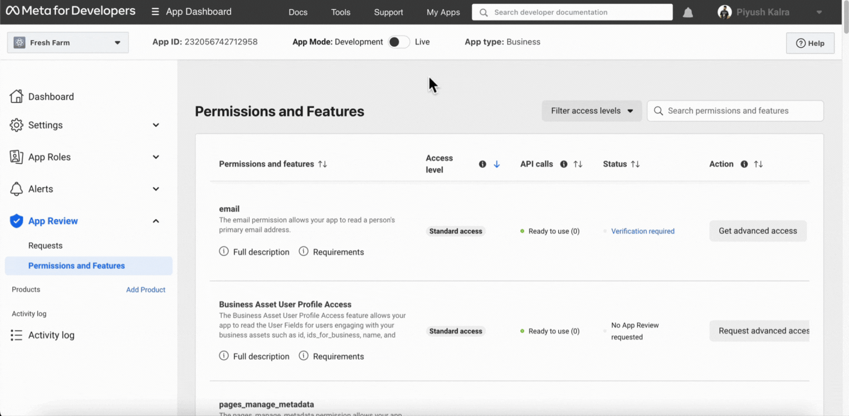Click Get advanced access for email
The width and height of the screenshot is (849, 416).
point(758,231)
